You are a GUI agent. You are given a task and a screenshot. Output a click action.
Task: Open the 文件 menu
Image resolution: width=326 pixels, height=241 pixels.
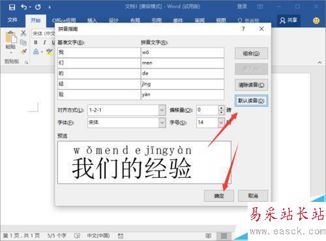pos(12,20)
